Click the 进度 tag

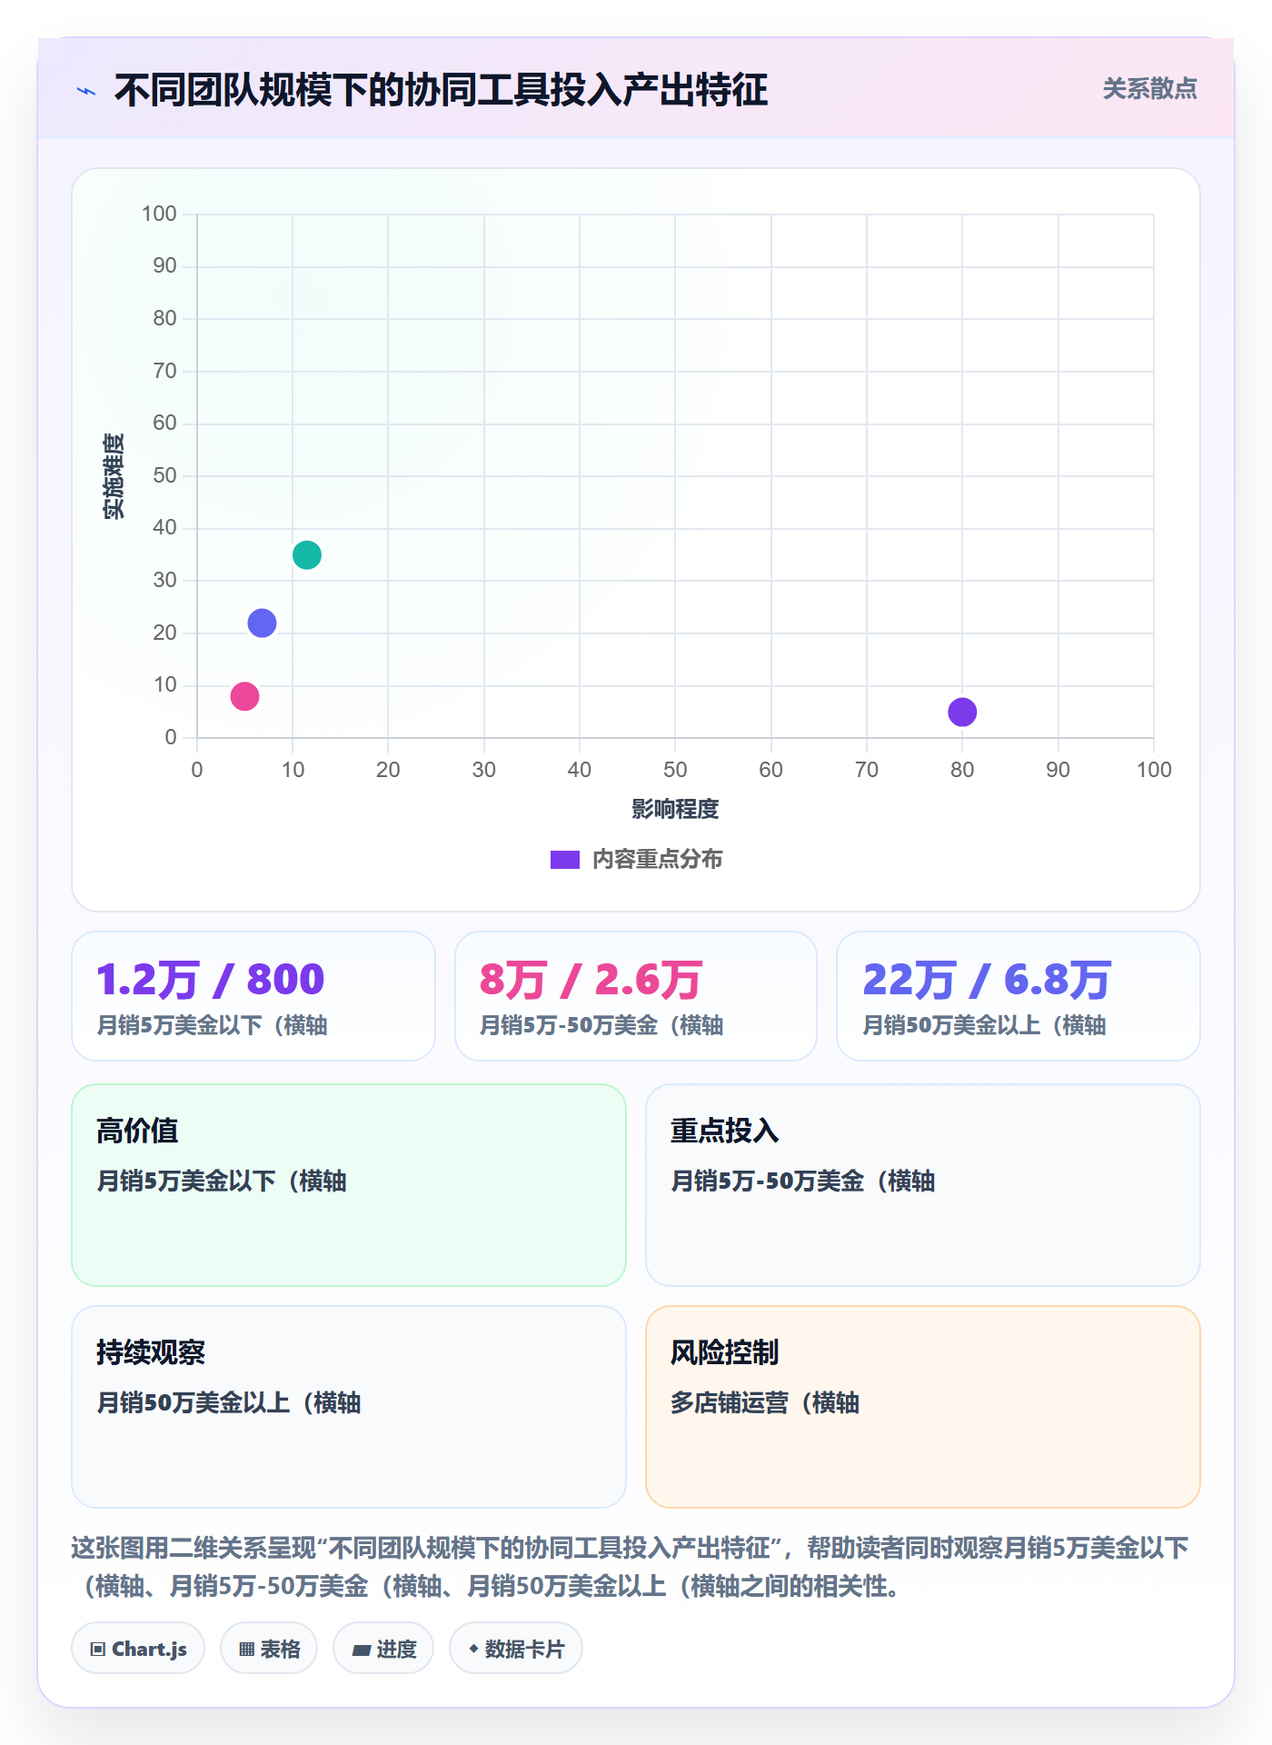click(383, 1649)
